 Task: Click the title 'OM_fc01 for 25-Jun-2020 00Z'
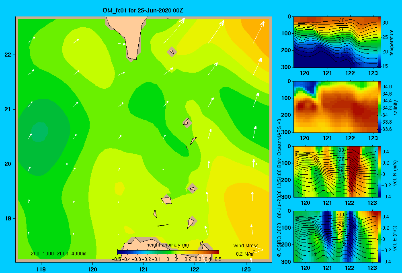[x=143, y=10]
